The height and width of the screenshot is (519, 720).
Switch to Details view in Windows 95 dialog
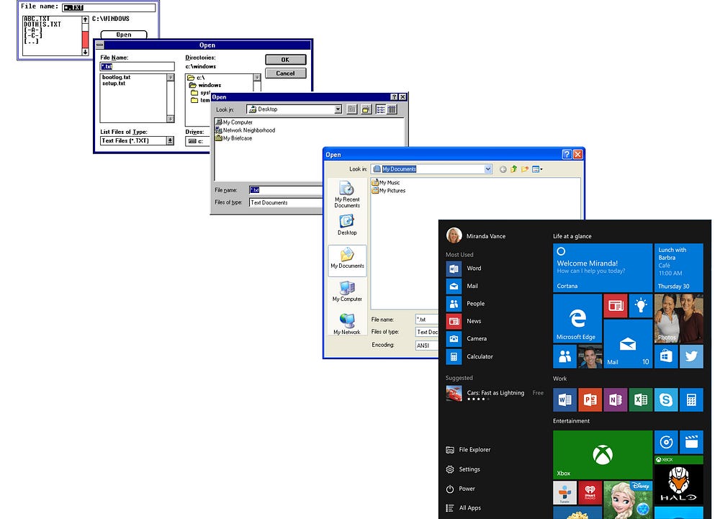coord(392,109)
